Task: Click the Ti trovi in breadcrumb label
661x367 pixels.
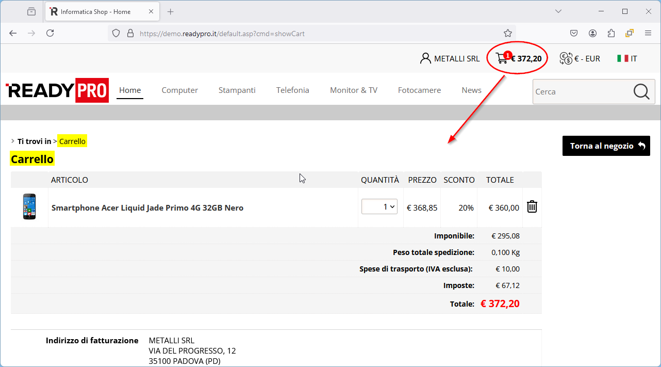Action: point(35,141)
